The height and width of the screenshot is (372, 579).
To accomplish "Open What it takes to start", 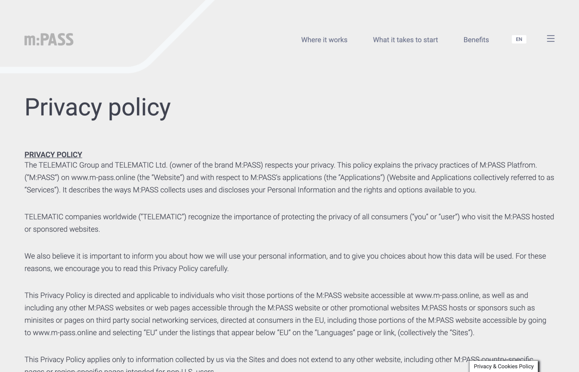I will point(405,40).
